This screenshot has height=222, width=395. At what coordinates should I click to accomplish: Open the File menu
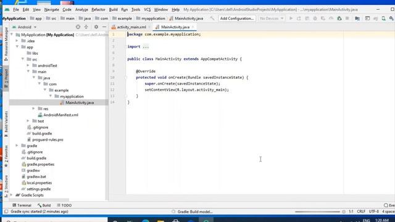click(x=16, y=10)
